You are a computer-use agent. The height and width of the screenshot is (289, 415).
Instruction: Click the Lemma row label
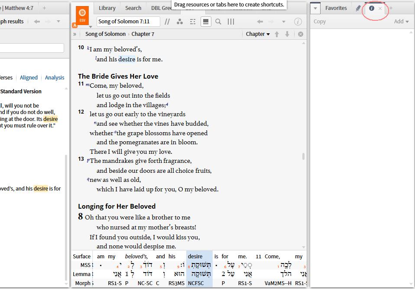81,274
